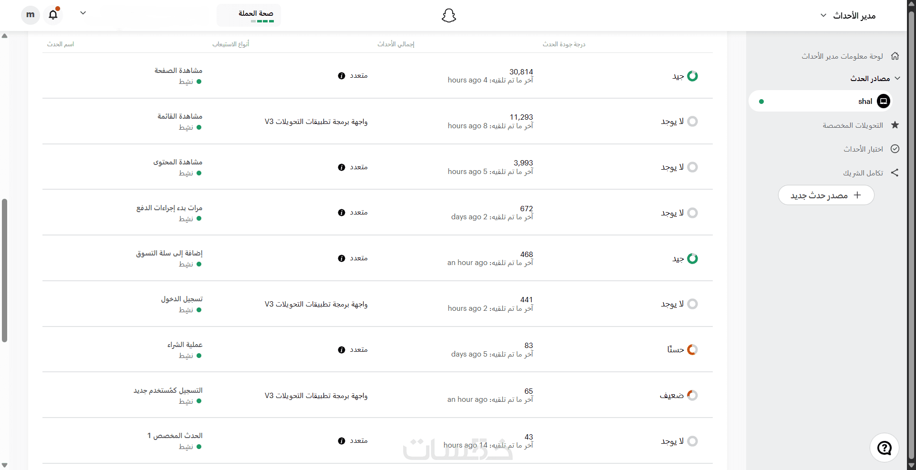Open the notifications bell
The width and height of the screenshot is (916, 470).
click(x=53, y=15)
